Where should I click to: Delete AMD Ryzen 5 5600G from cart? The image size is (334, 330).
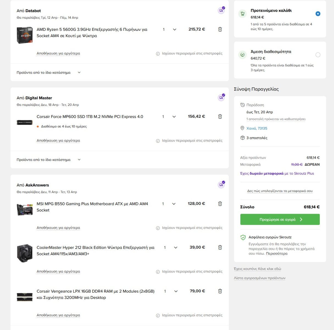point(220,29)
